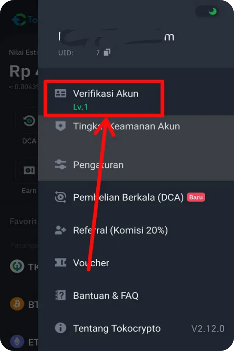
Task: Open Pengaturan via the sliders icon
Action: (60, 165)
